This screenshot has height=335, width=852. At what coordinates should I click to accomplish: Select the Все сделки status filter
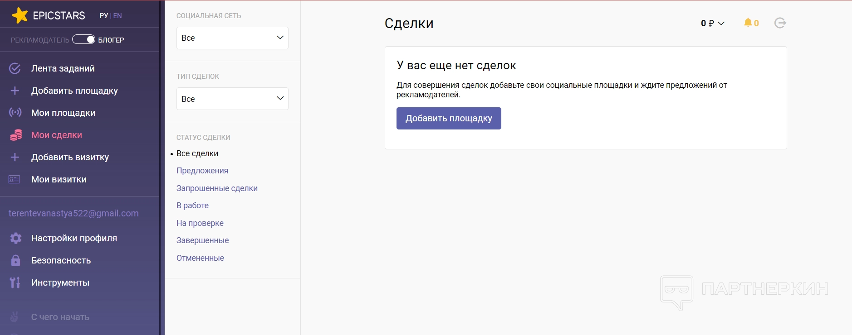pyautogui.click(x=197, y=153)
